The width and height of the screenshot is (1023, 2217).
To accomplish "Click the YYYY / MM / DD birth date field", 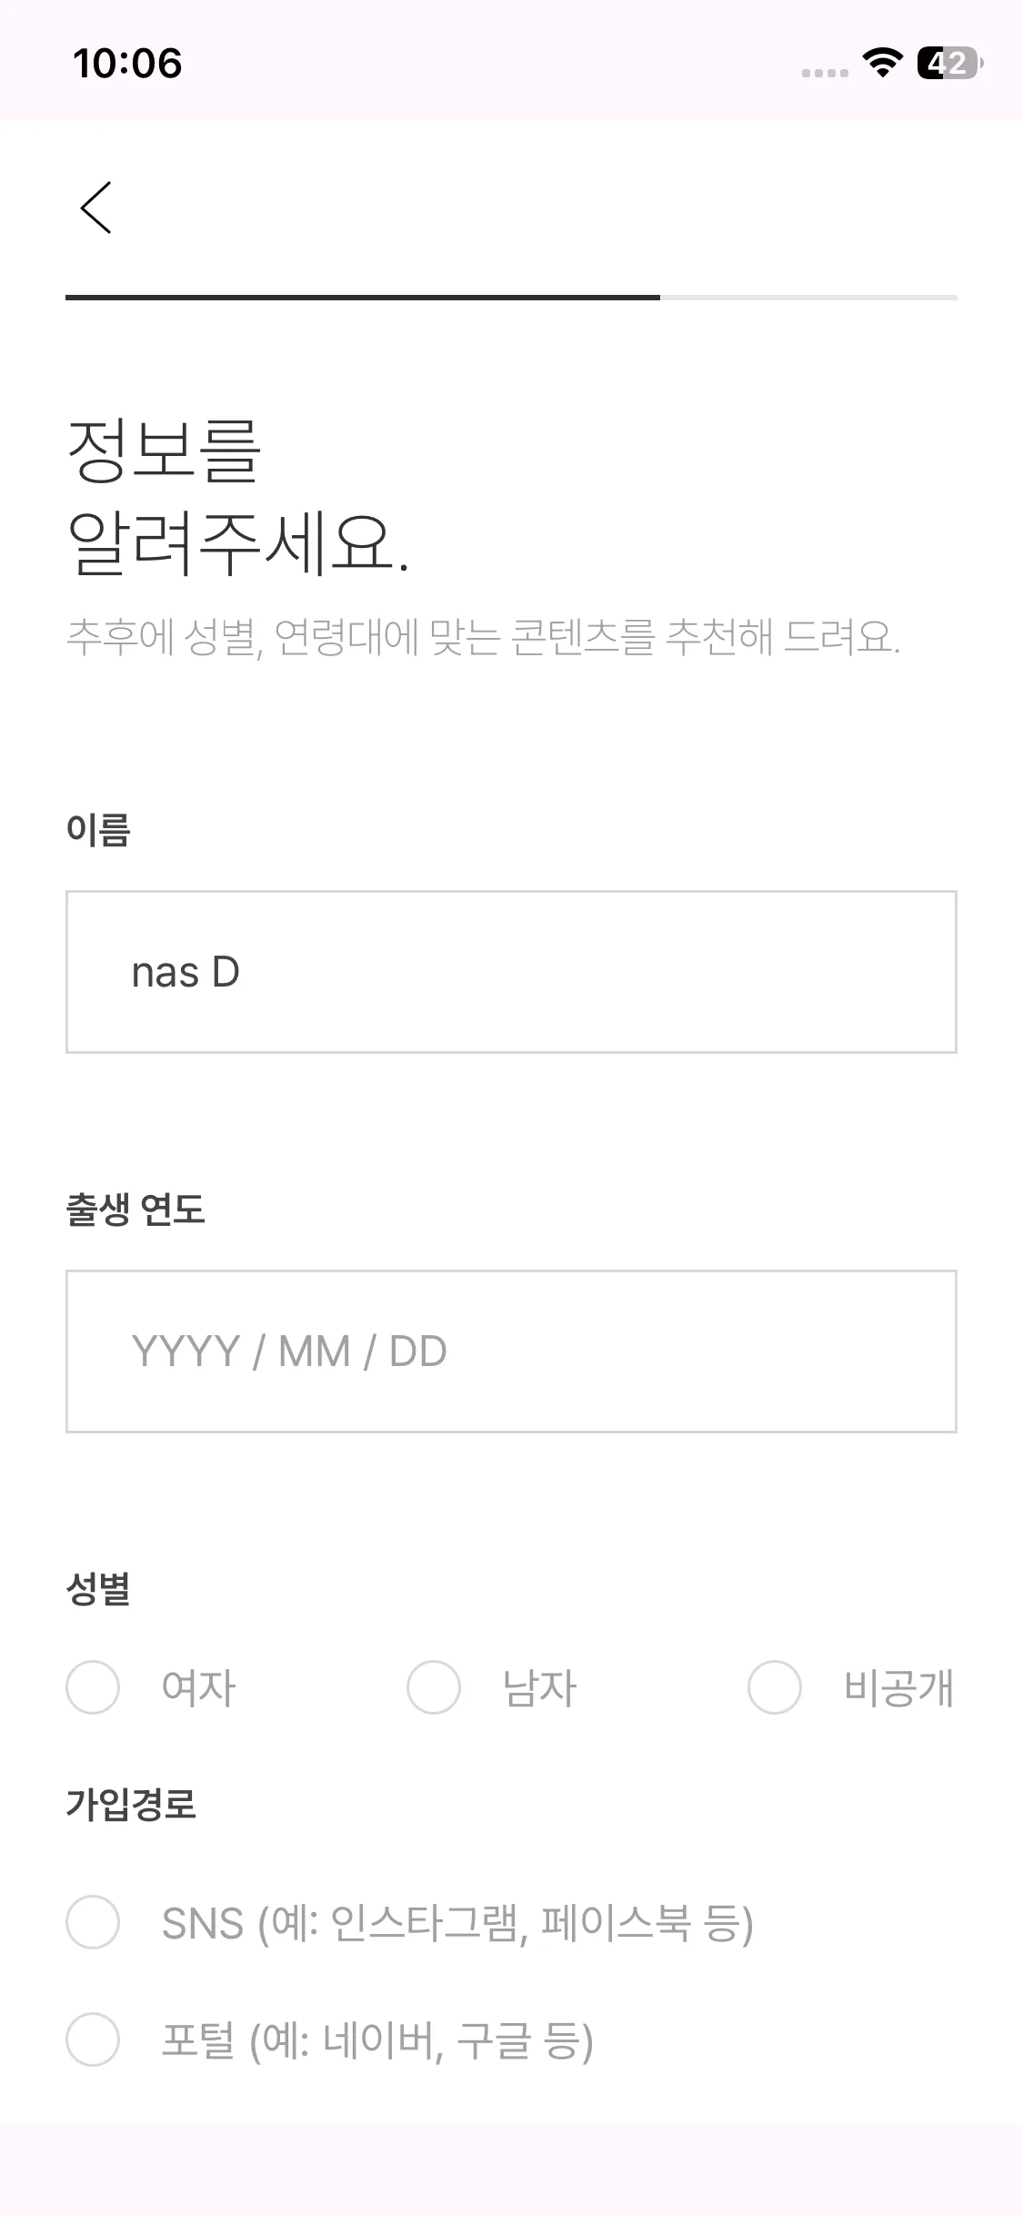I will pyautogui.click(x=511, y=1351).
